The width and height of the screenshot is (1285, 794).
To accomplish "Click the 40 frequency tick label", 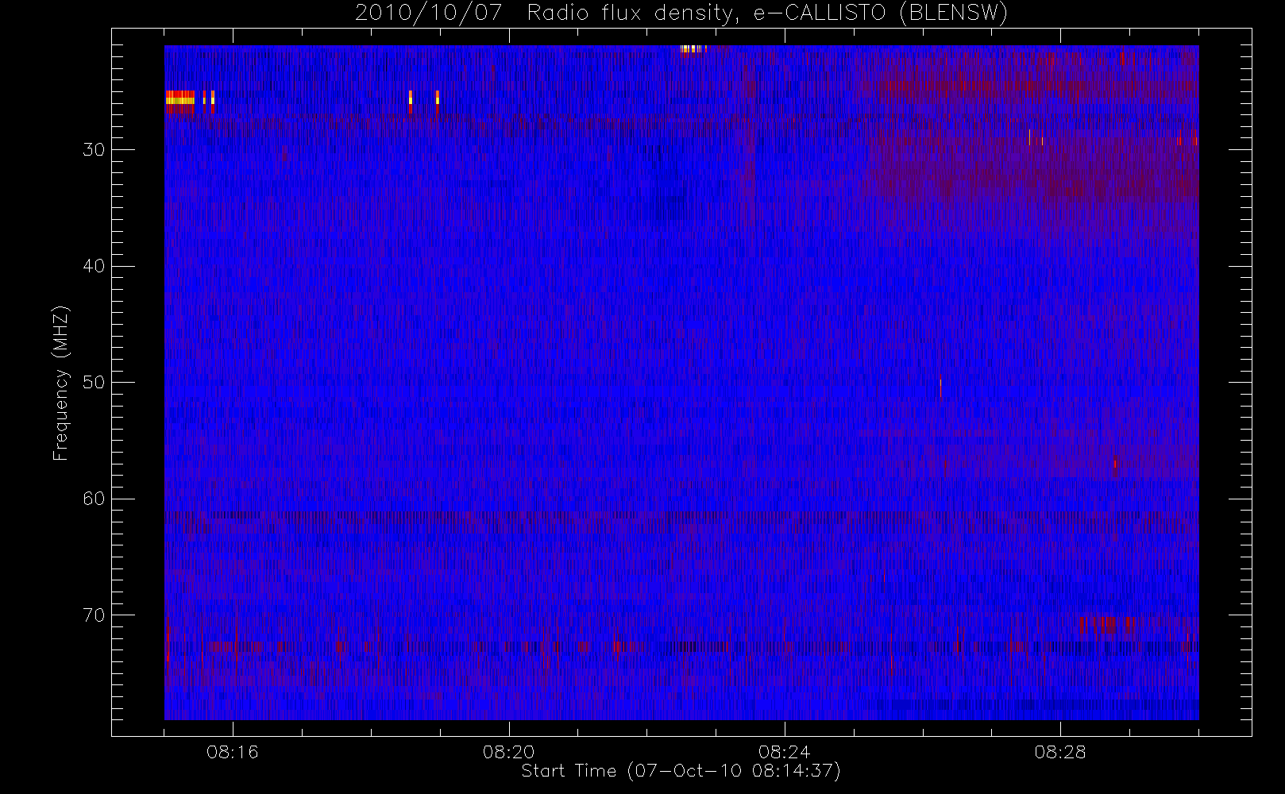I will tap(94, 266).
